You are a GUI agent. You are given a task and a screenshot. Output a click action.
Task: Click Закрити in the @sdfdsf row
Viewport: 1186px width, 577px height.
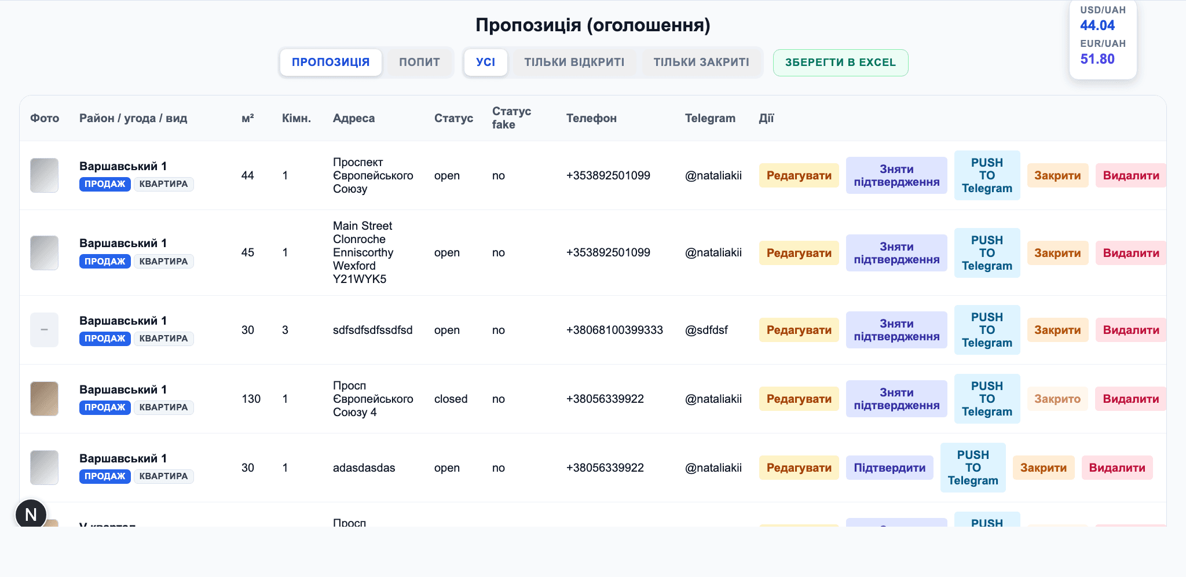pos(1058,330)
